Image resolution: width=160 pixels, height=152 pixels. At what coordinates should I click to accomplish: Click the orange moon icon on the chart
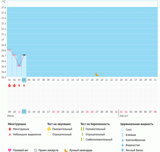(x=97, y=74)
